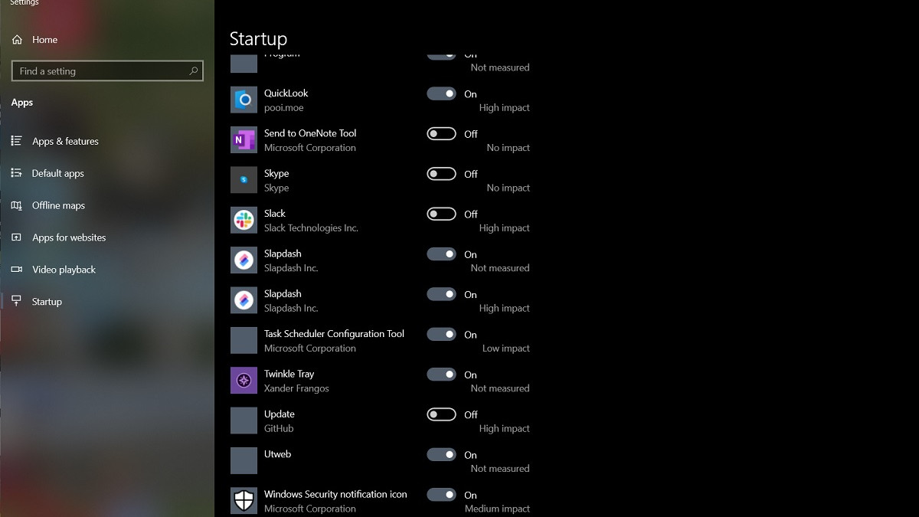
Task: Click the Startup page heading
Action: pyautogui.click(x=258, y=39)
